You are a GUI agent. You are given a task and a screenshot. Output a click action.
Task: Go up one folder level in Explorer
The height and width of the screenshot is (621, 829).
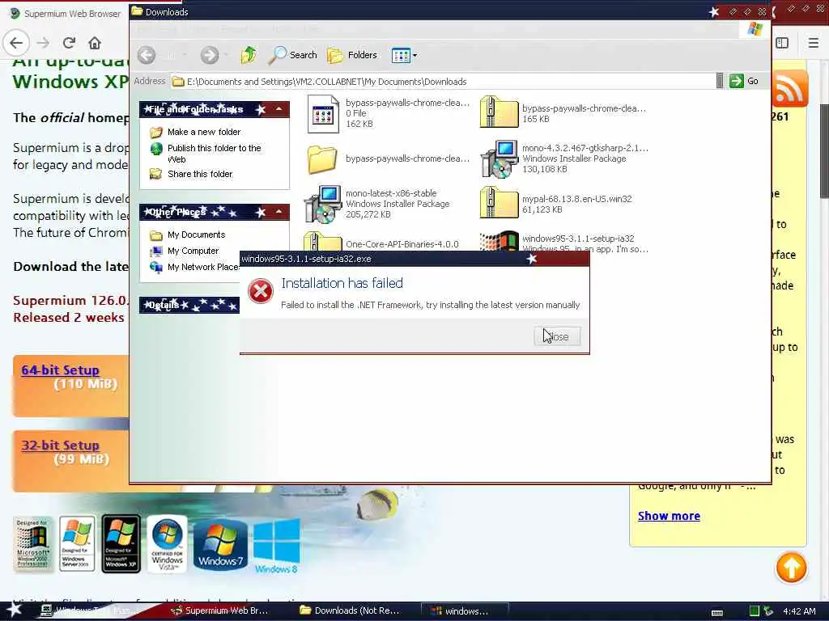click(x=248, y=55)
